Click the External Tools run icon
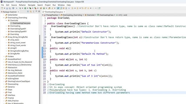The width and height of the screenshot is (186, 104). coord(35,8)
